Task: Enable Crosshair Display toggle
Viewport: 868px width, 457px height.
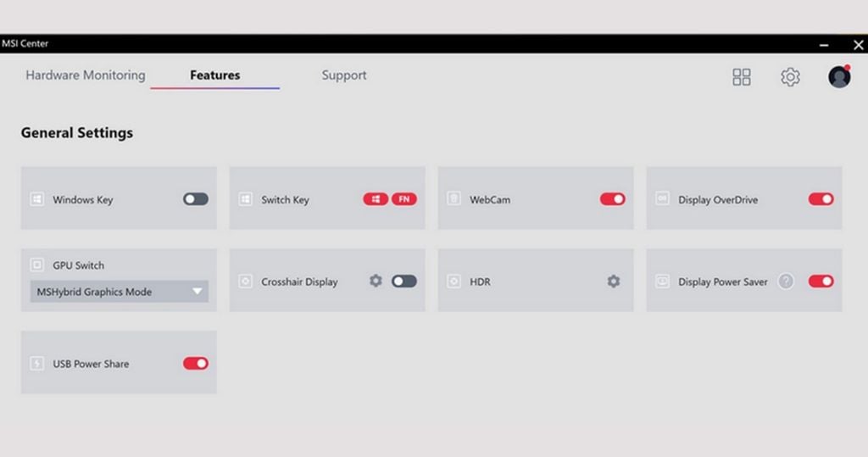Action: (x=404, y=281)
